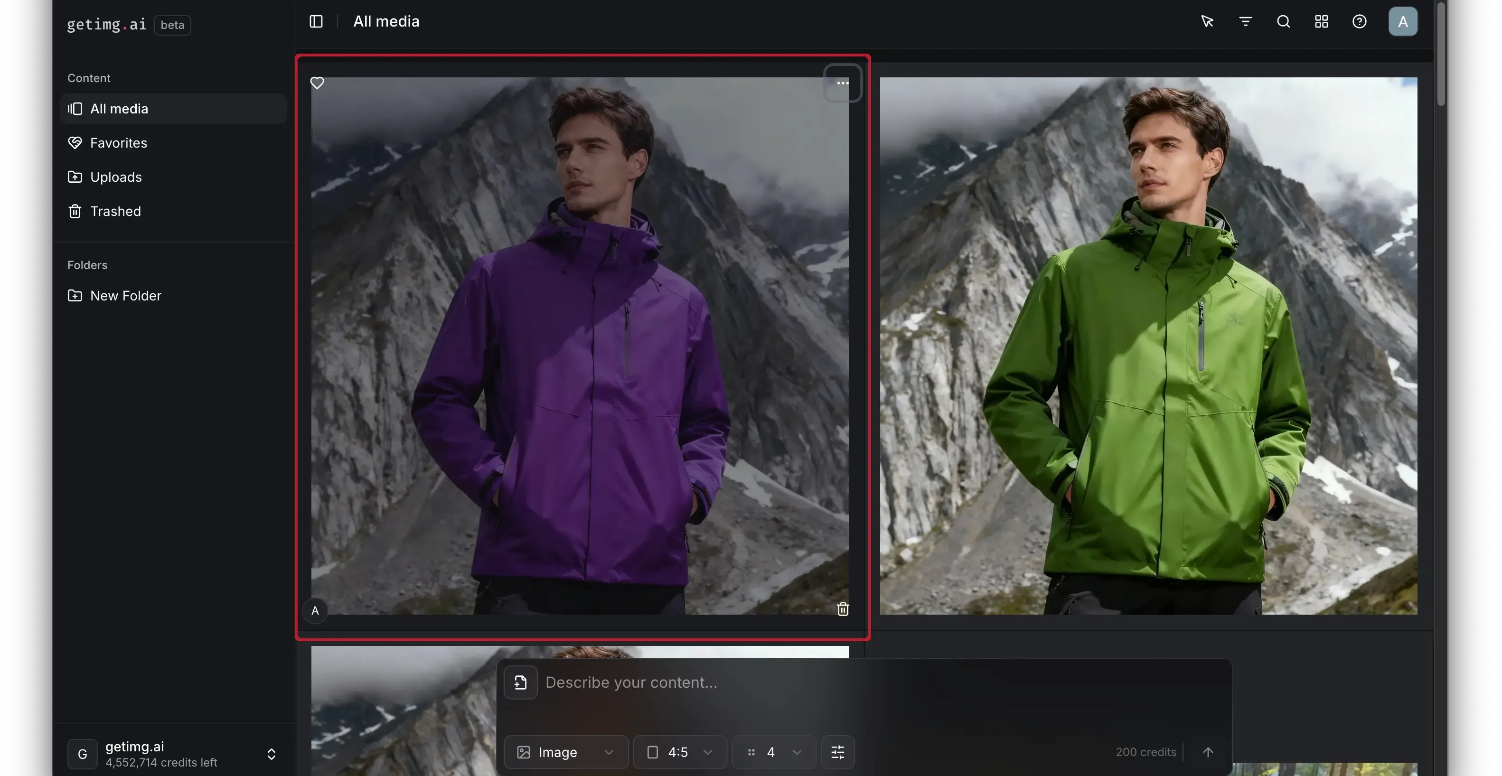Favorite the purple jacket image

click(x=317, y=83)
